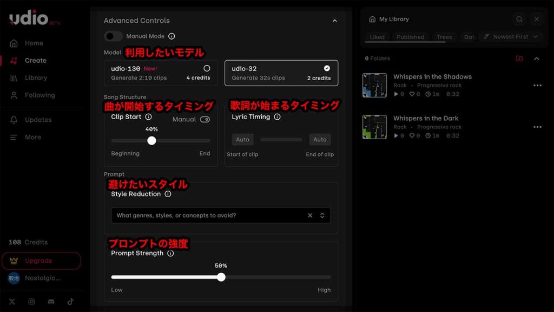
Task: Like Whispers in the Dark heart icon
Action: [x=412, y=136]
